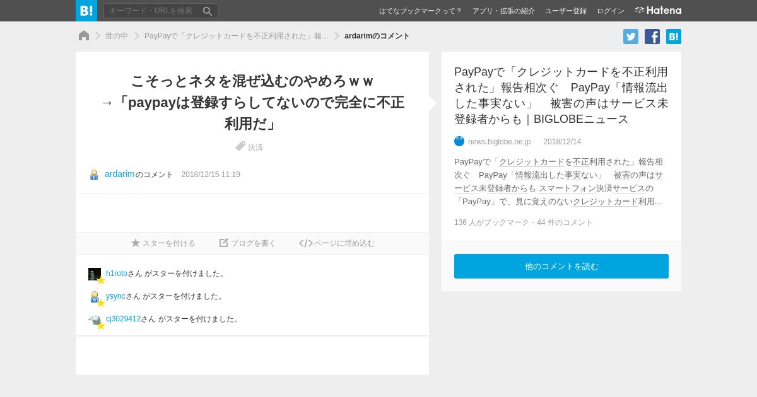Screen dimensions: 757x397
Task: Open 136 人がブックマーク count link
Action: (491, 222)
